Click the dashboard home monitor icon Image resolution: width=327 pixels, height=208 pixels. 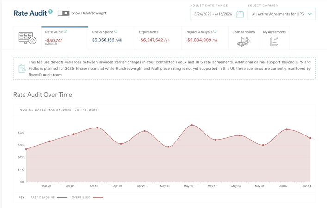click(x=27, y=38)
